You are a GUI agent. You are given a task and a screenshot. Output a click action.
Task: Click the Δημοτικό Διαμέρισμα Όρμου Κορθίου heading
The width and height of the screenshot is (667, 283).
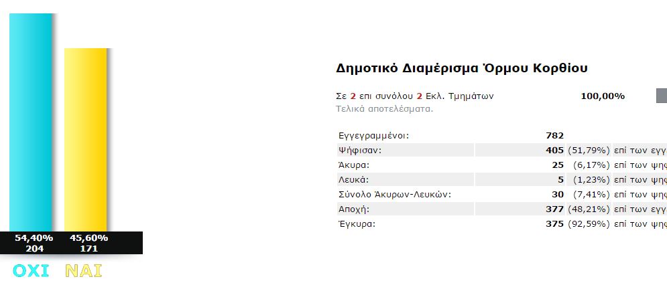[x=462, y=68]
